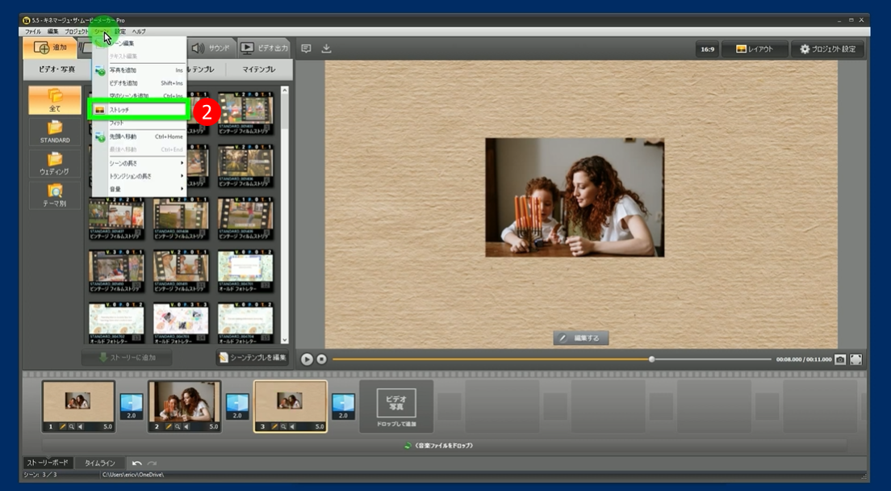Image resolution: width=891 pixels, height=491 pixels.
Task: Click the comment bubble icon above the preview
Action: [306, 48]
